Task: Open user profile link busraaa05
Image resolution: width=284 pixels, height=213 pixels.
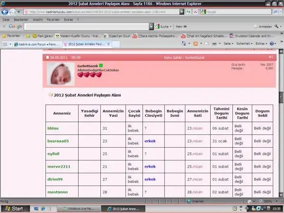Action: coord(58,141)
